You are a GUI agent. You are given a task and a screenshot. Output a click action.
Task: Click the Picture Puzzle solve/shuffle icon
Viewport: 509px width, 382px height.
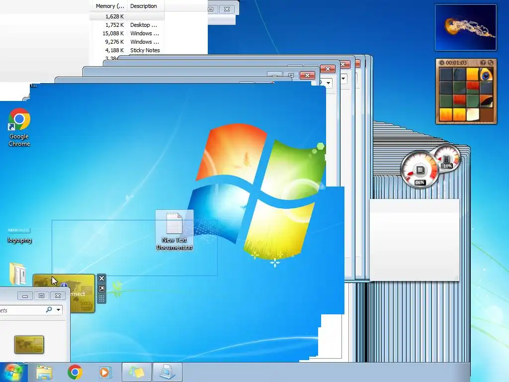[x=491, y=63]
